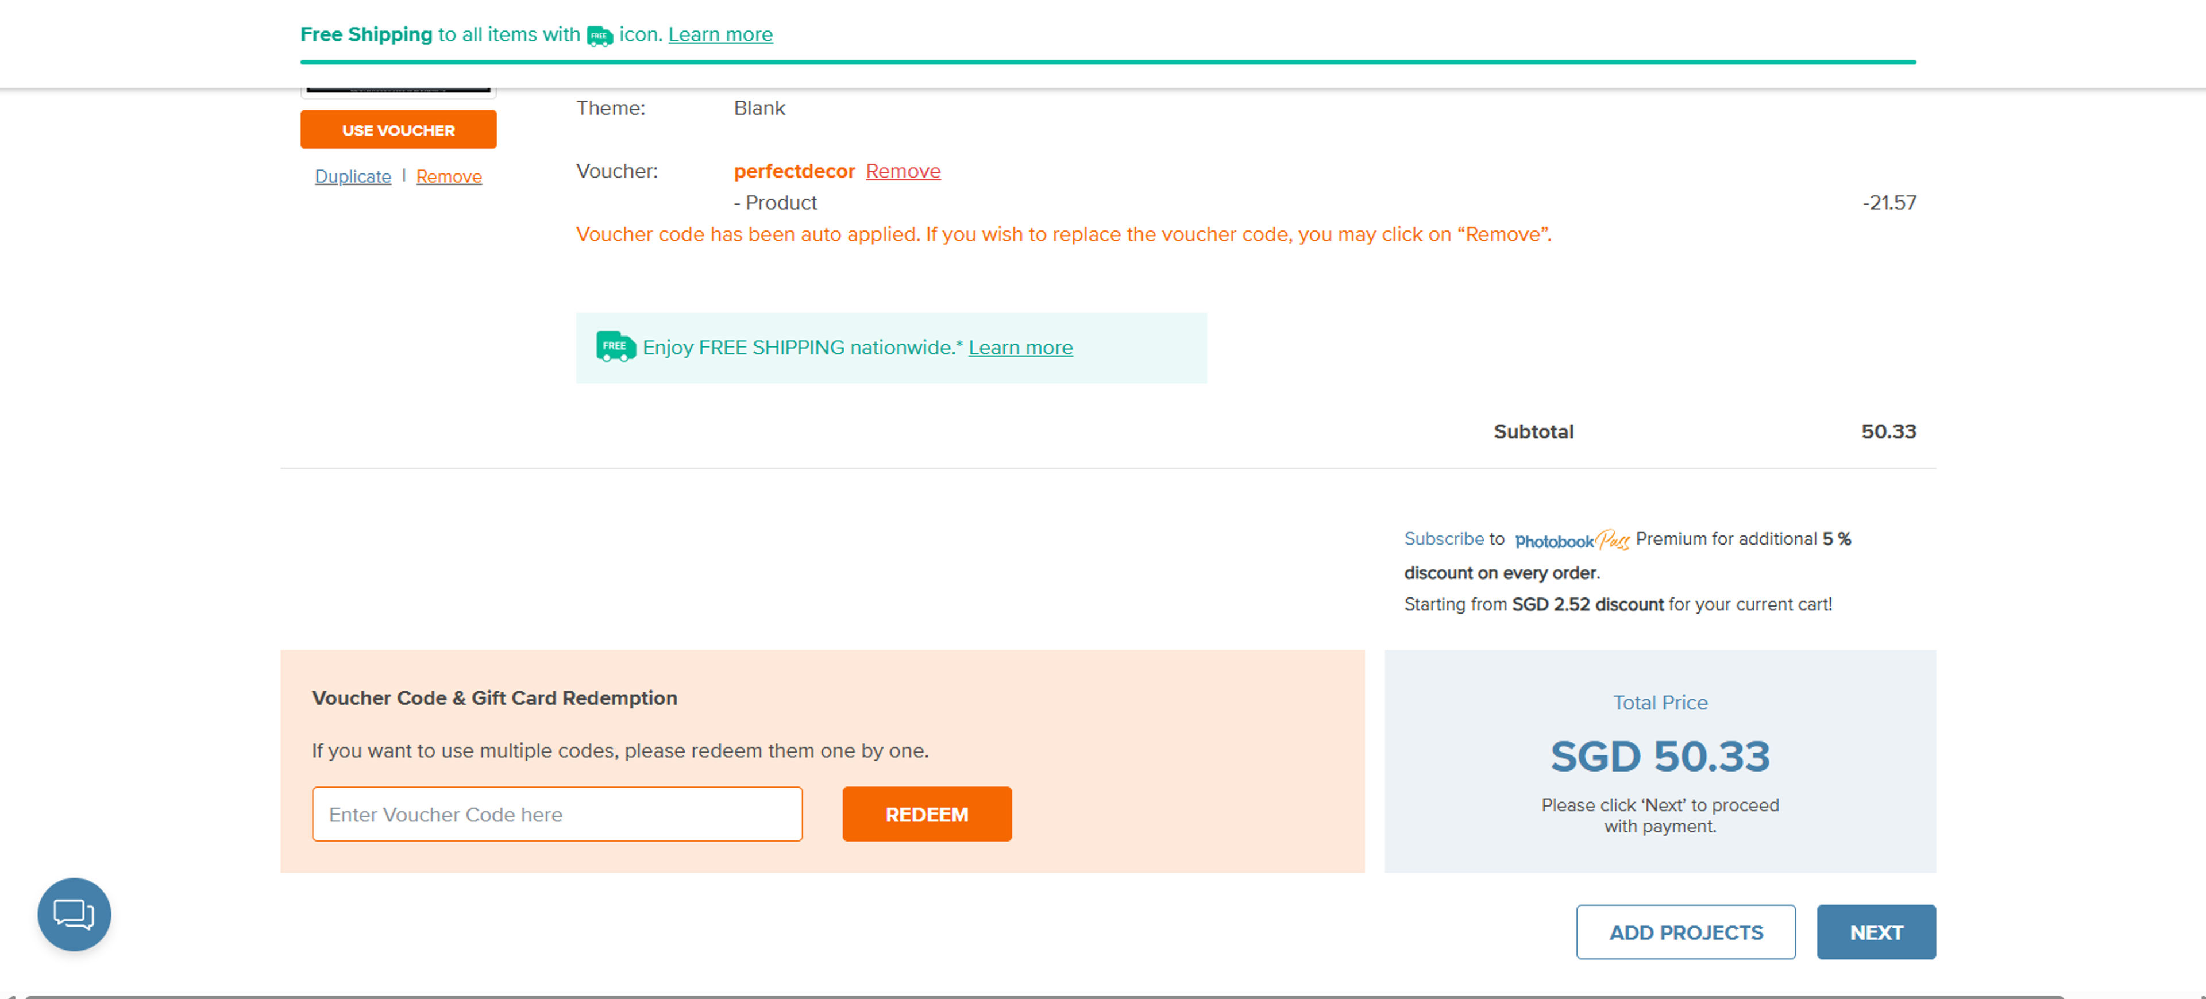Click the ADD PROJECTS button

click(1684, 932)
